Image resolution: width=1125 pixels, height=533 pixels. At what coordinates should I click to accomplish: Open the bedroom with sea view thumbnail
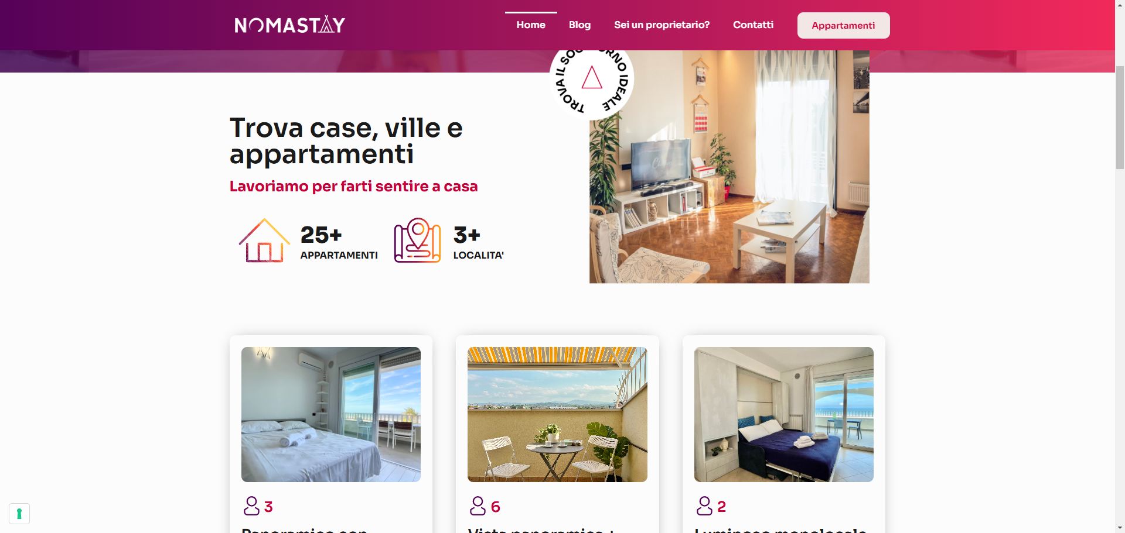pos(331,414)
